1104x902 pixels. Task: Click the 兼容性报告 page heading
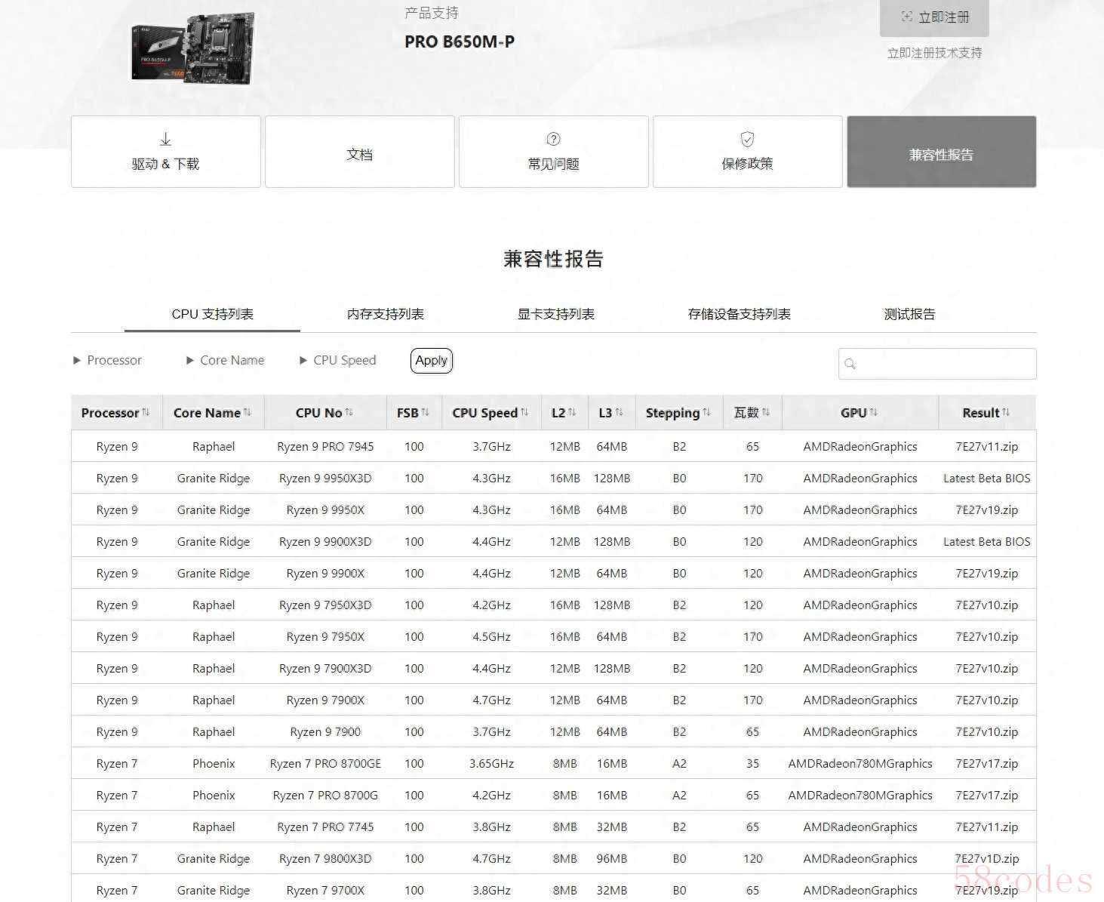pyautogui.click(x=553, y=259)
